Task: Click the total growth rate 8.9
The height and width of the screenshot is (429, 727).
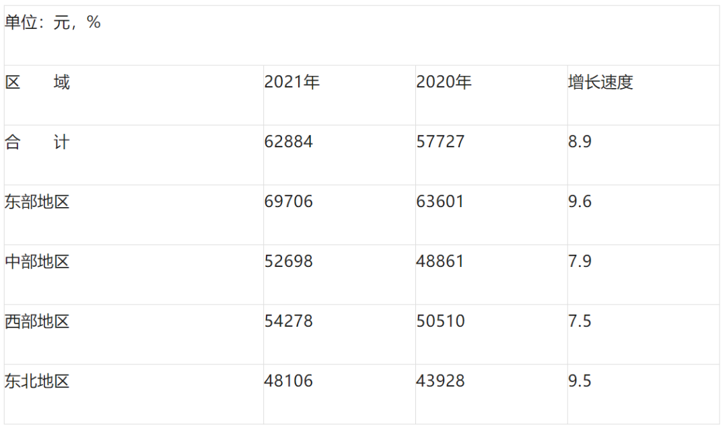Action: click(x=580, y=143)
